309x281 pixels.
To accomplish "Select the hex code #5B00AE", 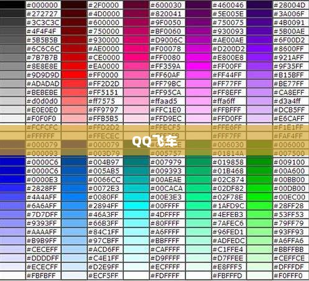I will 289,31.
